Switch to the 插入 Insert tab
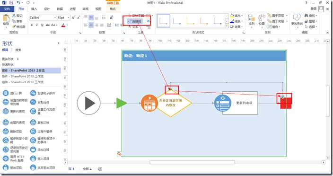 (34, 9)
